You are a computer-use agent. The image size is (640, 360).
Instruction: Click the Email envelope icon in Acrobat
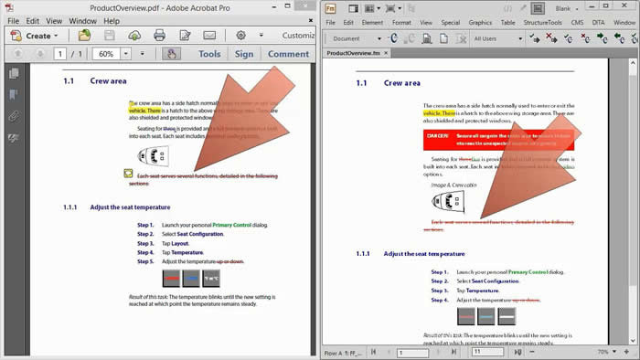point(209,36)
